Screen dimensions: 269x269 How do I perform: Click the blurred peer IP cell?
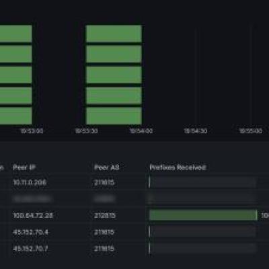tap(33, 199)
